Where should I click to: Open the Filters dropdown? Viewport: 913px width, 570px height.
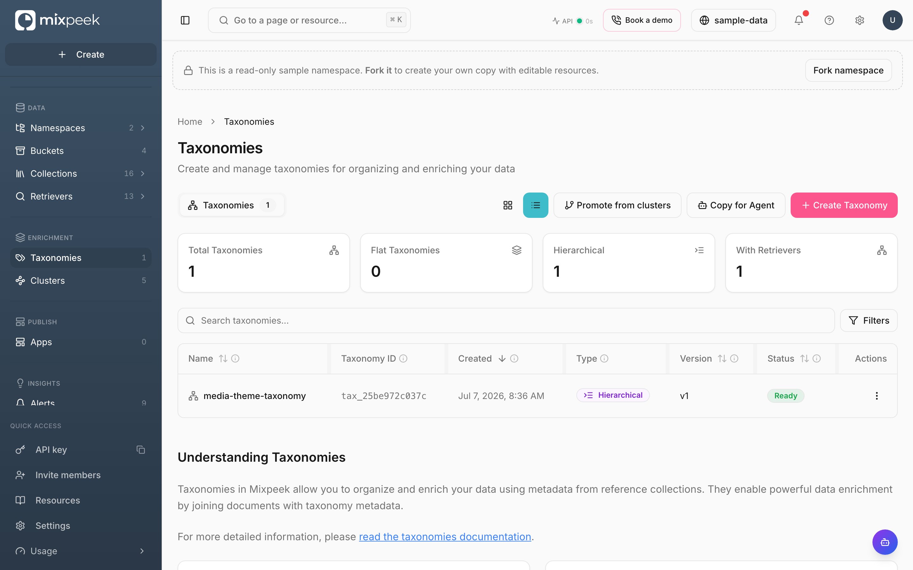[869, 320]
